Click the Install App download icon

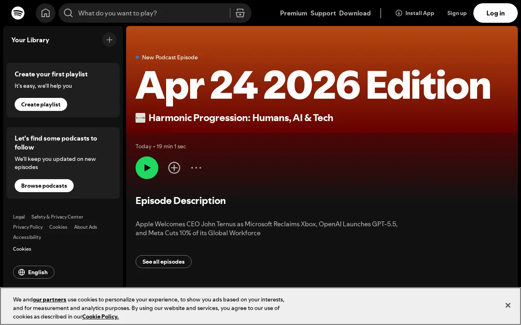point(399,13)
